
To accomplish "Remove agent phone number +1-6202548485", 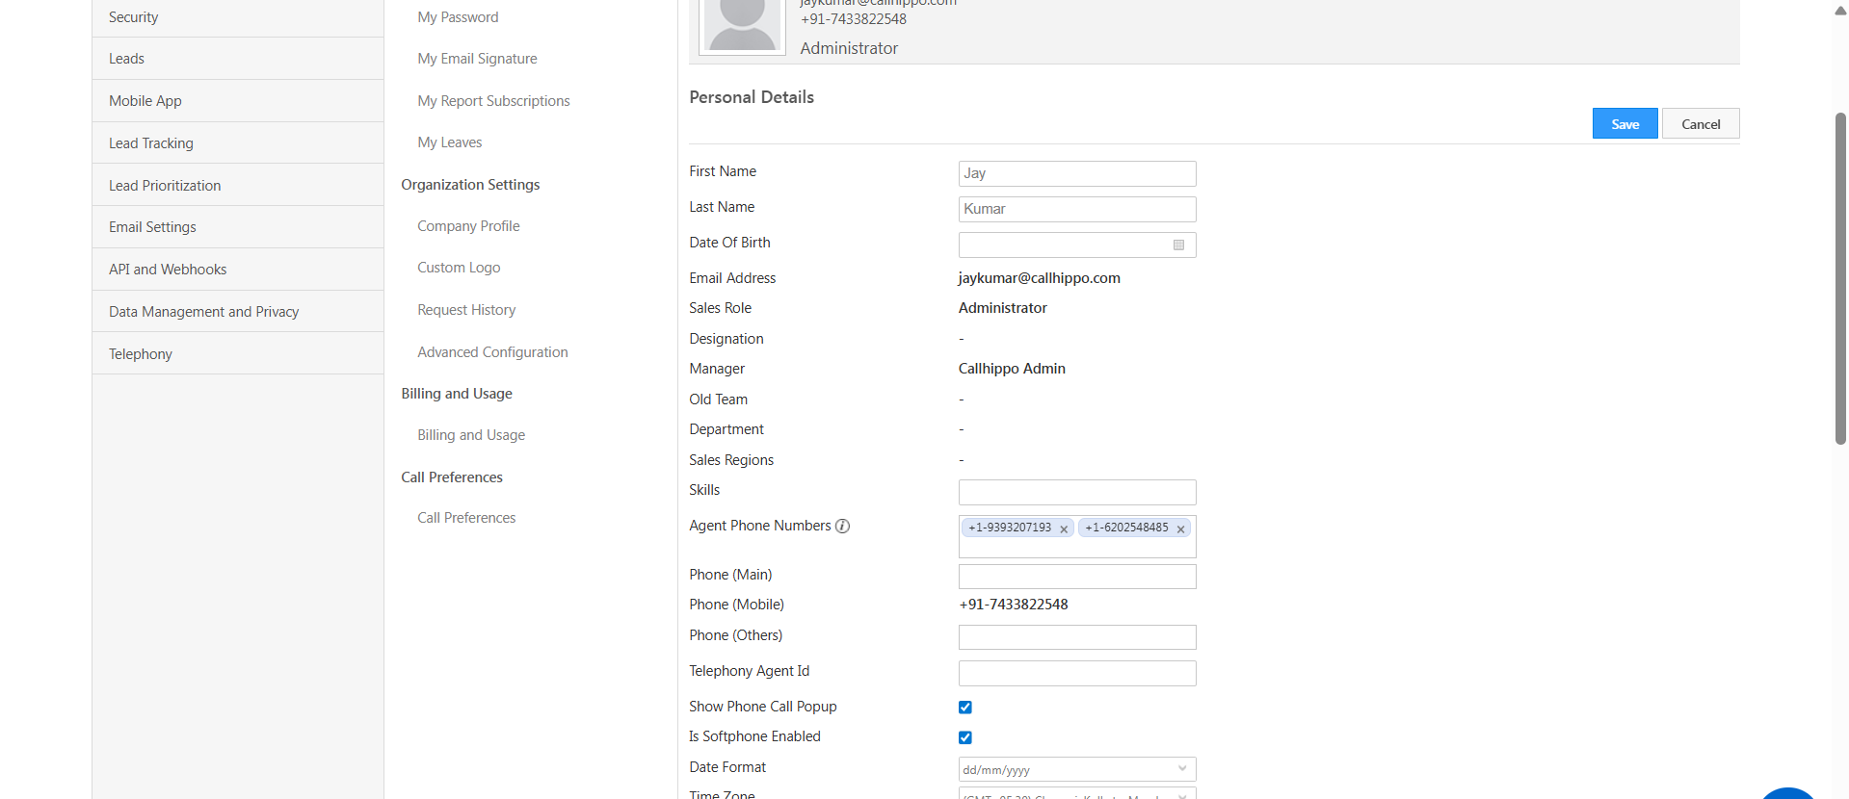I will pos(1180,528).
